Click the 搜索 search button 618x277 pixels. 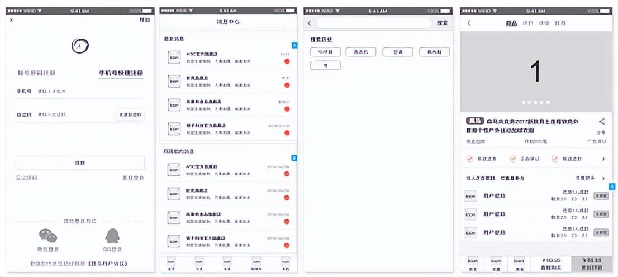pyautogui.click(x=442, y=23)
